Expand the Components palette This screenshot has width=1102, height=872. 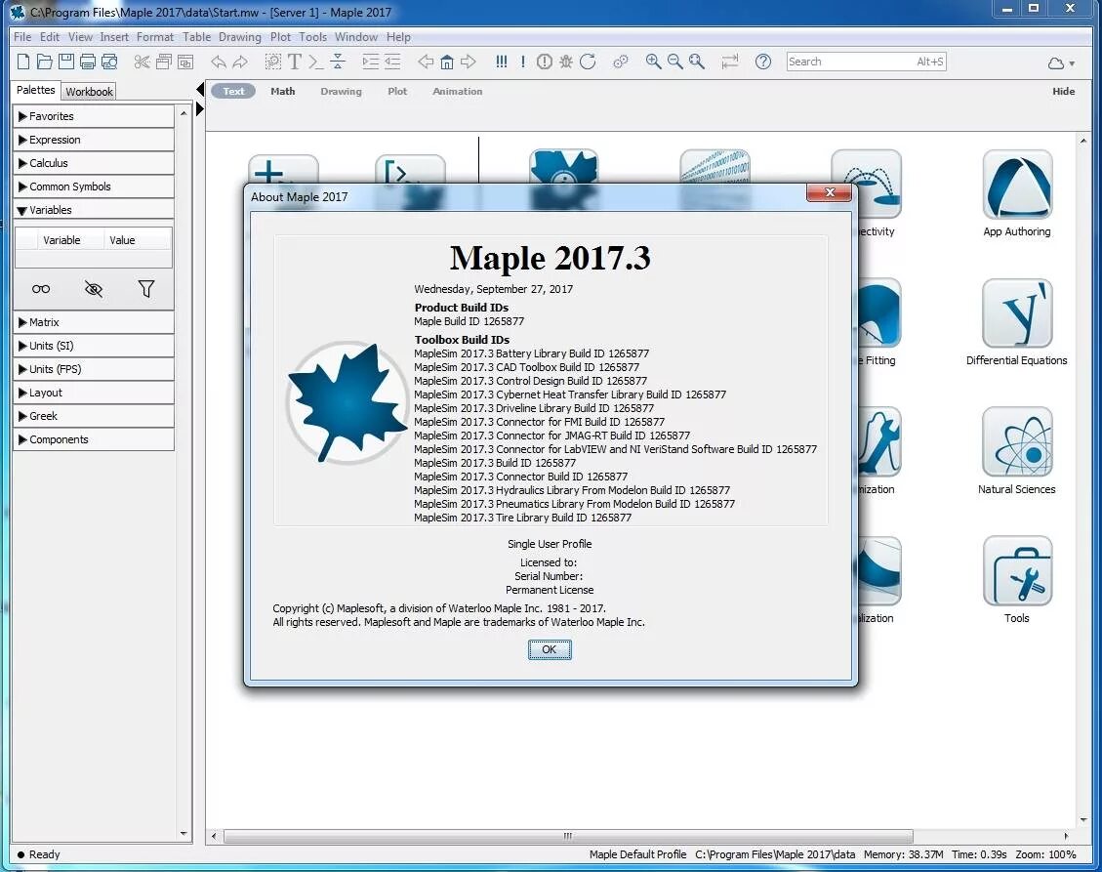(94, 439)
